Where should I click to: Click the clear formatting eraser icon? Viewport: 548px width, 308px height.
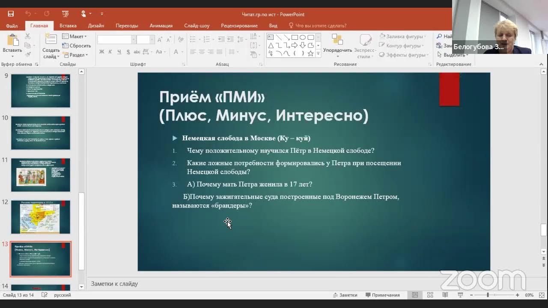tap(181, 39)
